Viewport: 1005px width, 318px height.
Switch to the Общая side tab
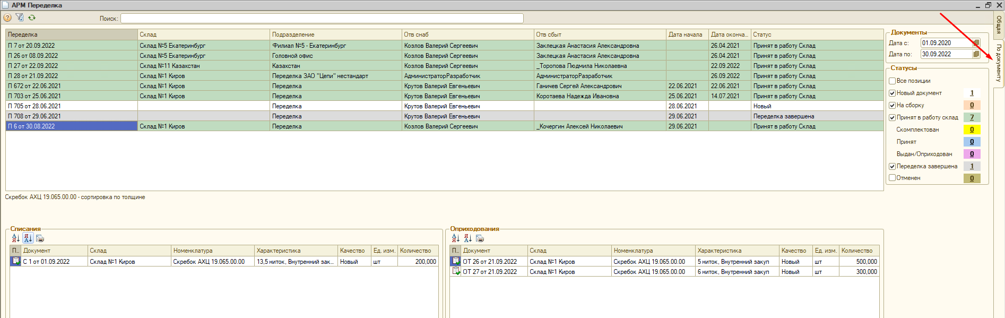999,24
